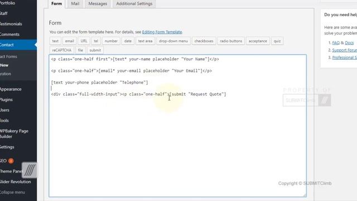Open the Additional Settings tab
This screenshot has width=357, height=201.
pyautogui.click(x=134, y=4)
